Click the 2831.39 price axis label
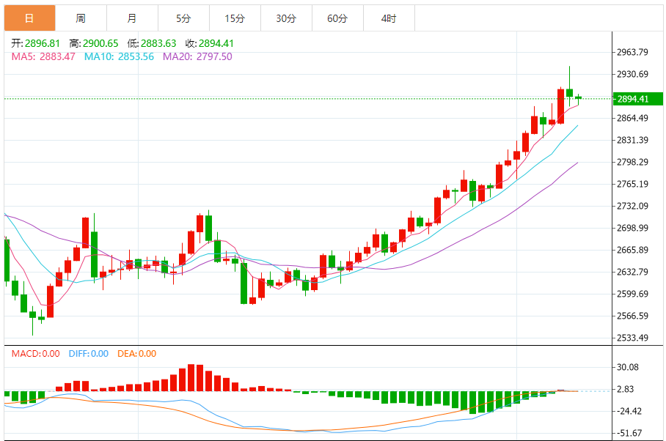Viewport: 666px width, 441px height. point(632,140)
